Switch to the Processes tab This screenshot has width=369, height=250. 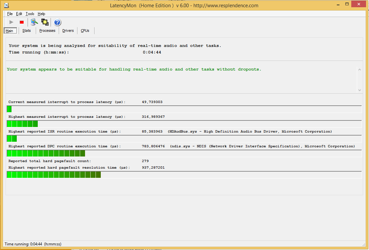click(47, 31)
